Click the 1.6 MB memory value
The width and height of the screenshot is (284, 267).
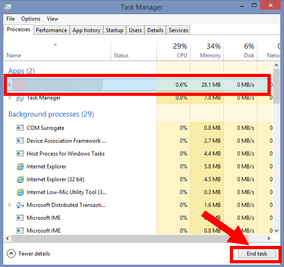[x=212, y=205]
